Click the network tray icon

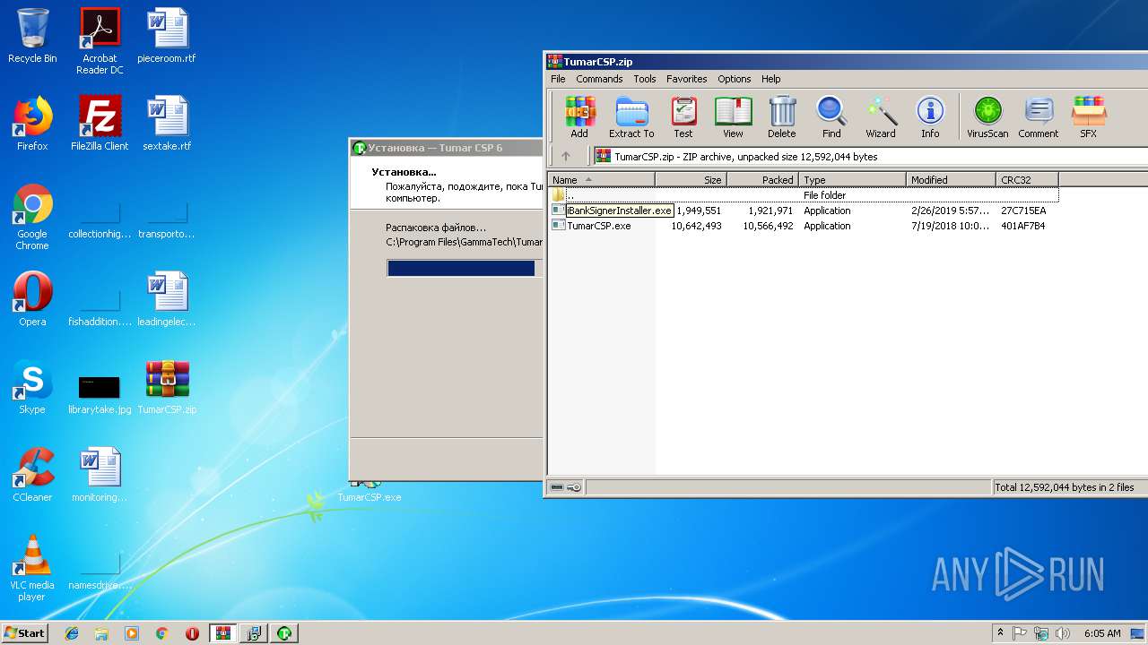coord(1041,633)
